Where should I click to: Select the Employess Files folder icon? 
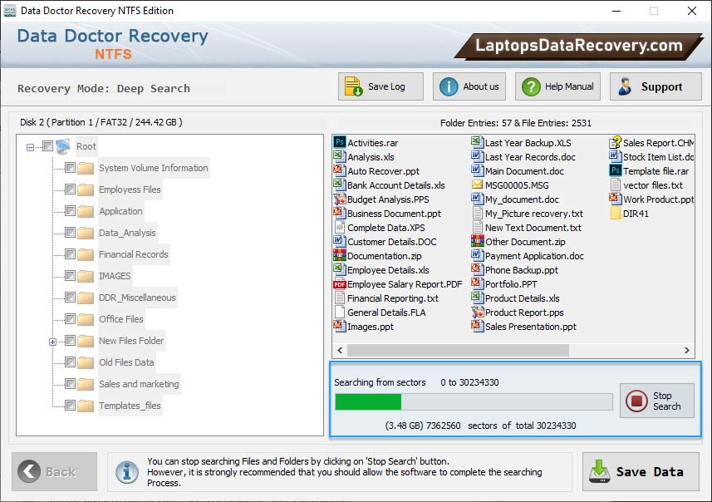point(86,189)
